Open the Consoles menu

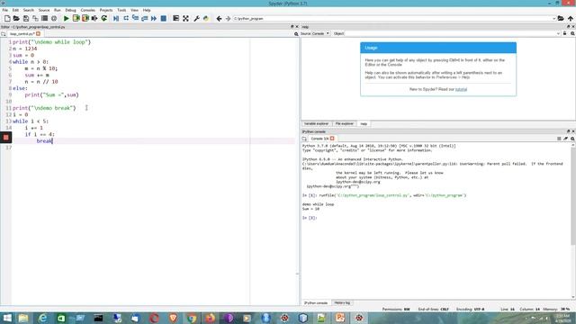coord(88,10)
